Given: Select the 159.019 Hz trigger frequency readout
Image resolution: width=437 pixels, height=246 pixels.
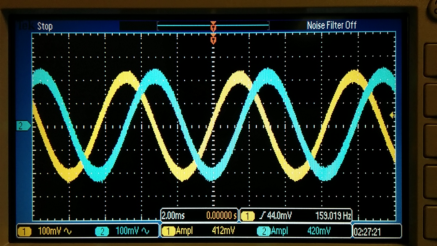Looking at the screenshot, I should click(x=333, y=216).
